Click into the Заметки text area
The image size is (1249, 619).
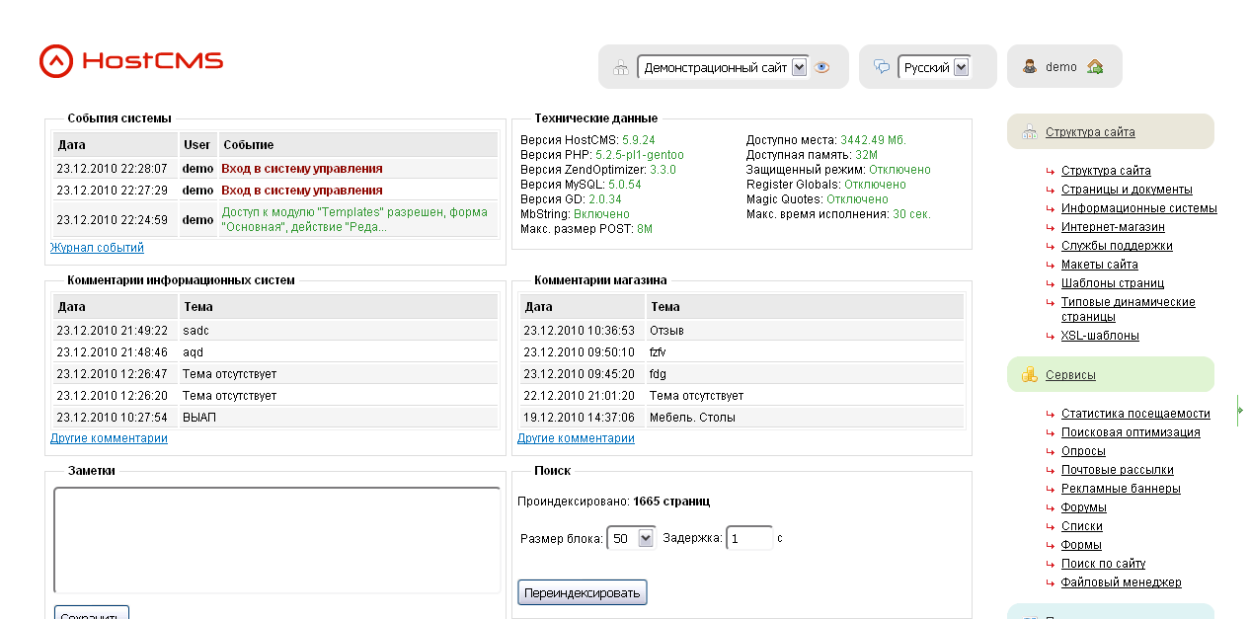coord(276,539)
